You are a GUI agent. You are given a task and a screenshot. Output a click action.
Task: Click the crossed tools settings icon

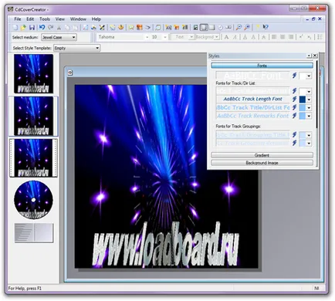click(102, 27)
